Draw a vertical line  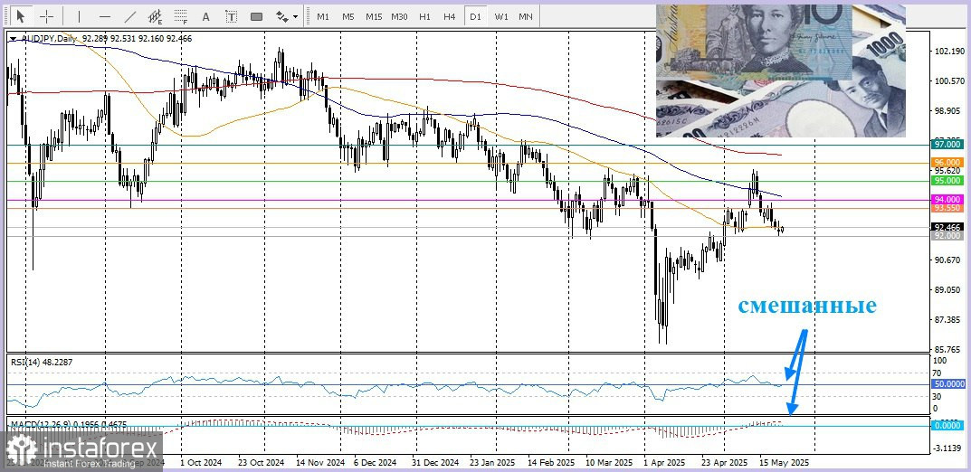[79, 16]
